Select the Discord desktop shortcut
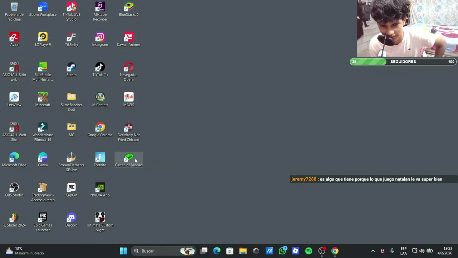 pos(72,220)
